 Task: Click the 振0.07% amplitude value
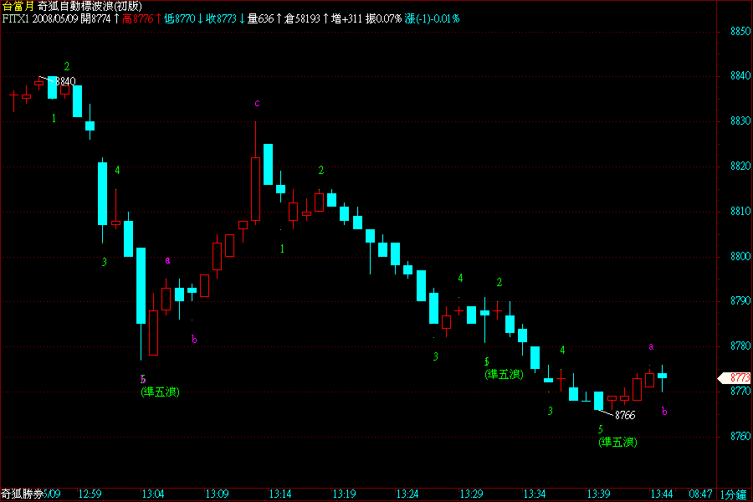tap(383, 18)
